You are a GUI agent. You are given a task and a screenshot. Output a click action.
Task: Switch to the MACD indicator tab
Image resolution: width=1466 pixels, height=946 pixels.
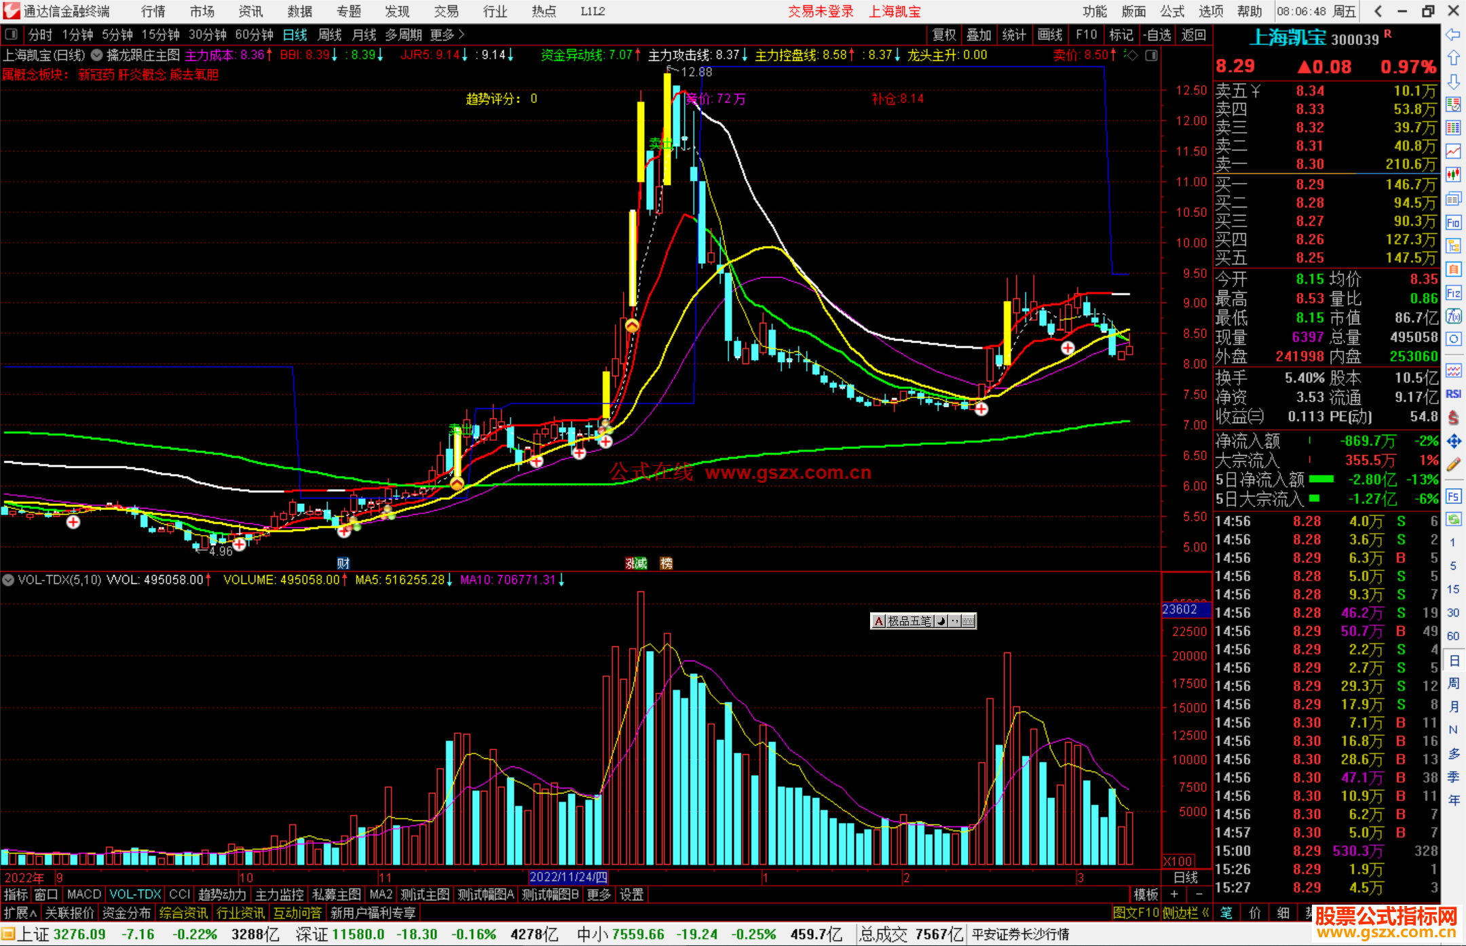(84, 894)
